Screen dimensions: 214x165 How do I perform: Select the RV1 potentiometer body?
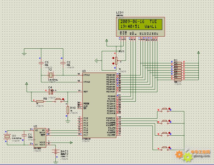[116, 61]
